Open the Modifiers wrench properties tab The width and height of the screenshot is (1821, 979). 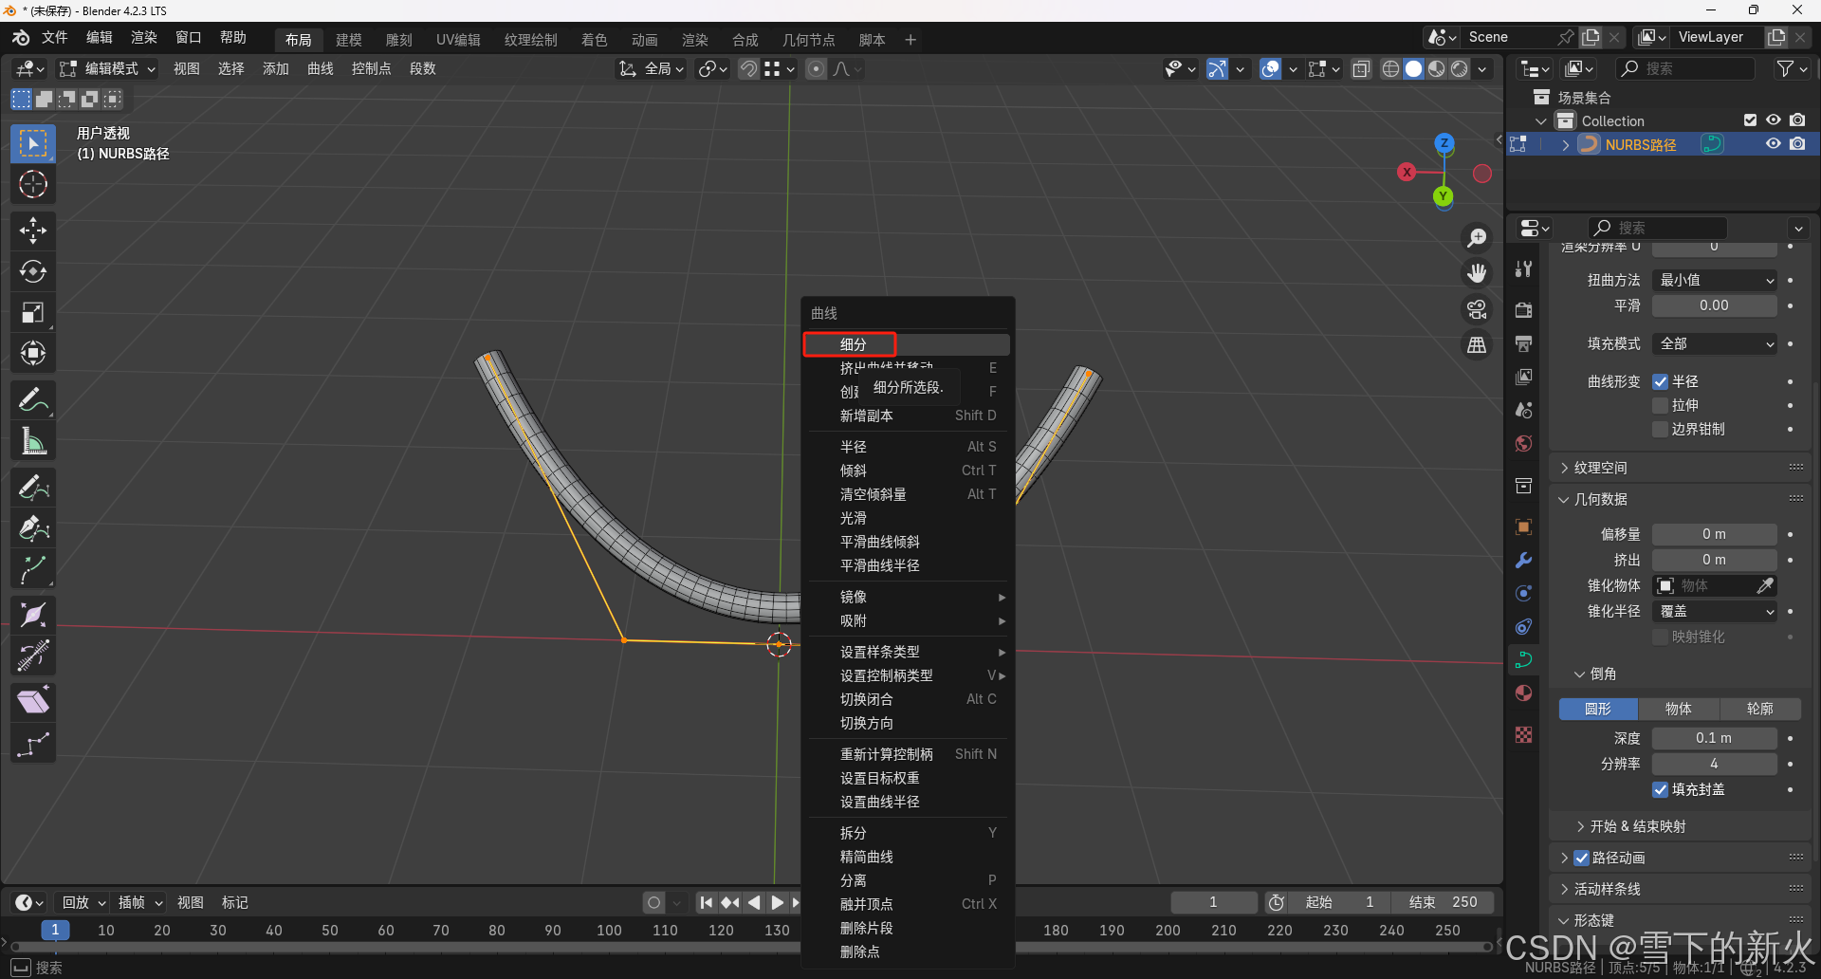(1524, 560)
